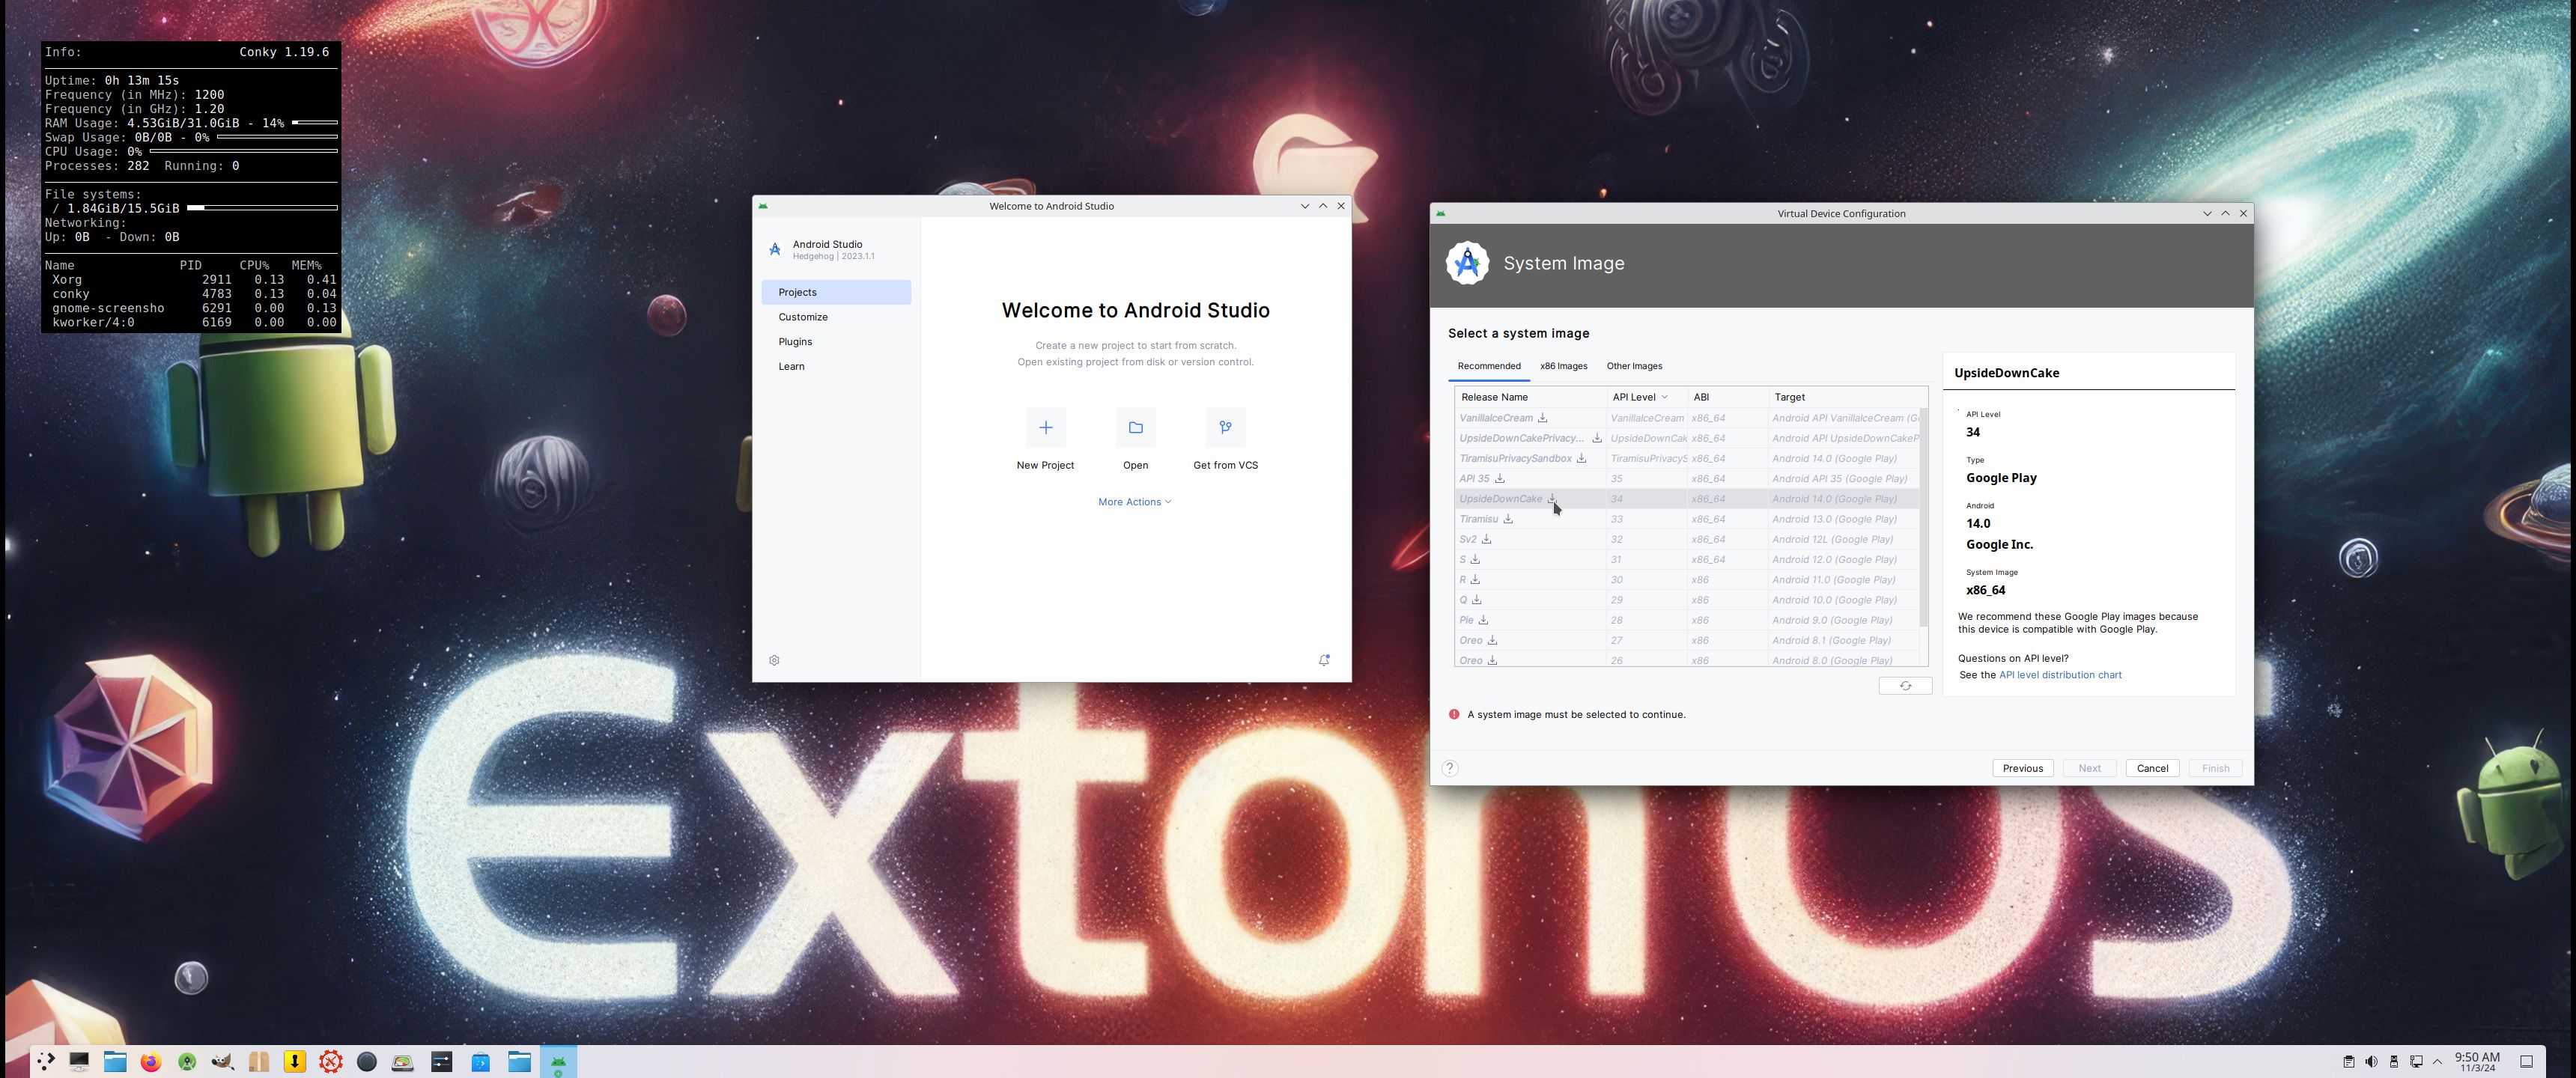2576x1078 pixels.
Task: Switch to the Other Images tab
Action: (x=1634, y=366)
